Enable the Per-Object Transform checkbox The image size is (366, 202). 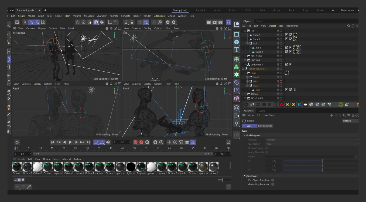(273, 180)
